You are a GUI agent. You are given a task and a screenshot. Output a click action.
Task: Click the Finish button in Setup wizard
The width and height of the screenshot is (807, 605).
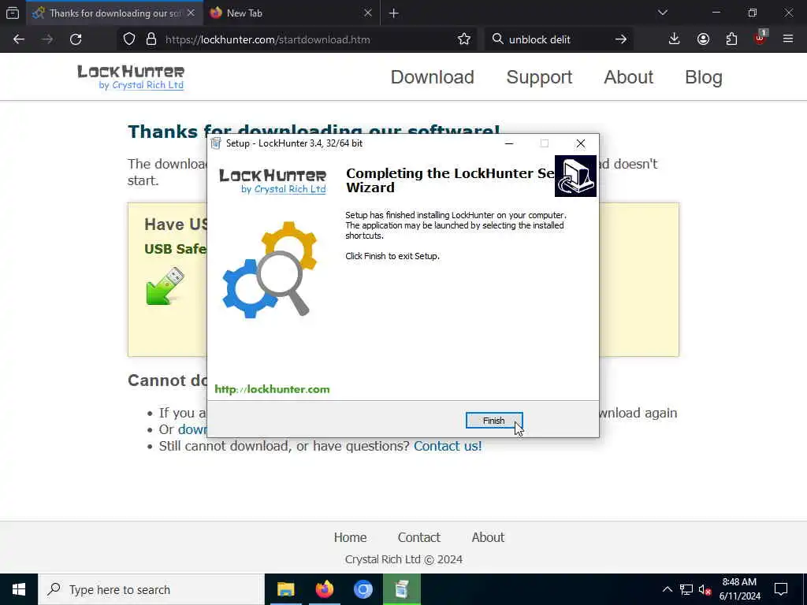(493, 421)
